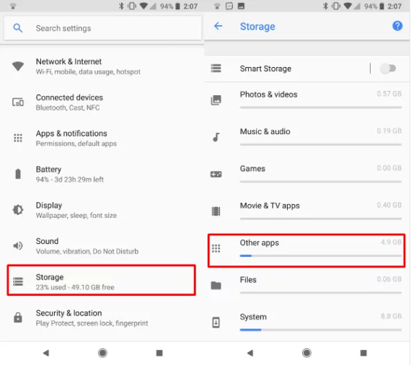Open Movie & TV apps category
411x365 pixels.
pyautogui.click(x=306, y=211)
